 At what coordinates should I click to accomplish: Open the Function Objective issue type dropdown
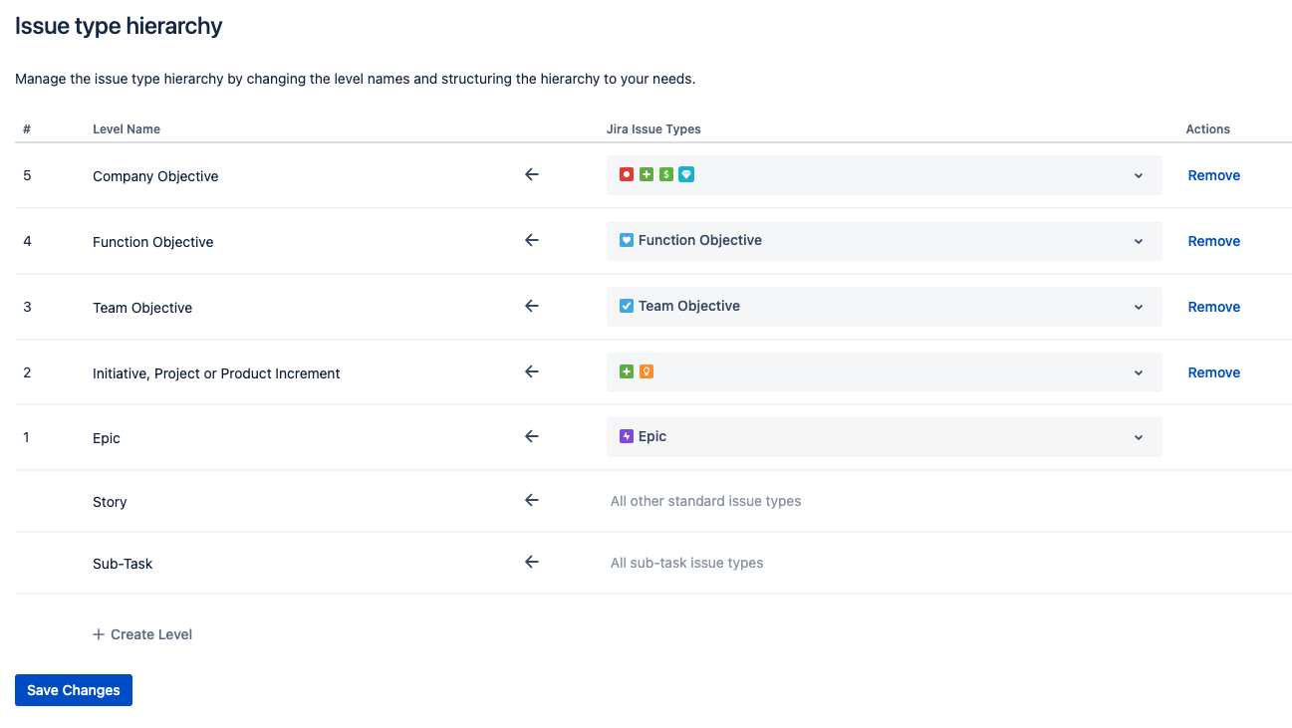(x=1138, y=240)
